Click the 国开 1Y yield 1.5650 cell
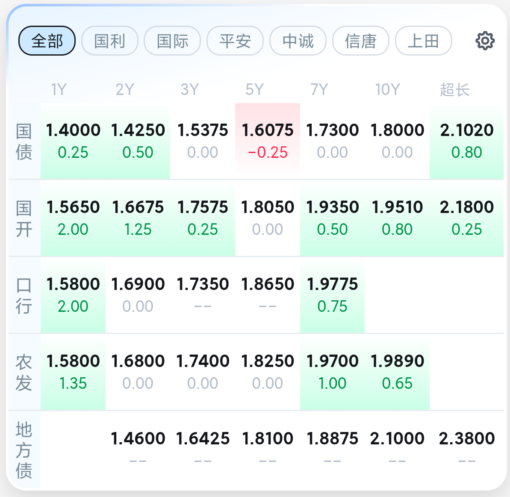 pyautogui.click(x=73, y=217)
